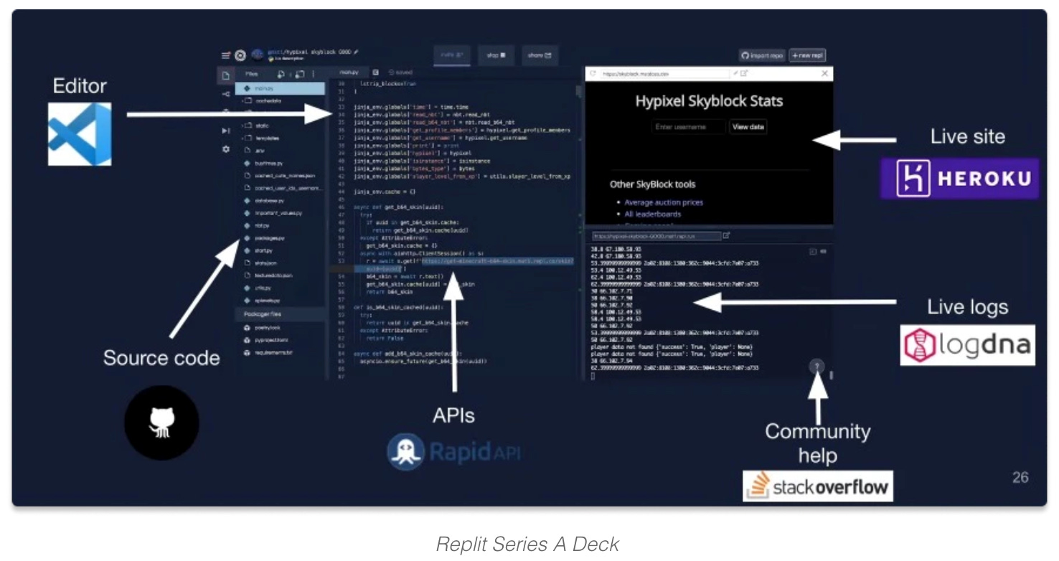This screenshot has width=1059, height=561.
Task: Click the round help question-mark button
Action: pyautogui.click(x=816, y=367)
